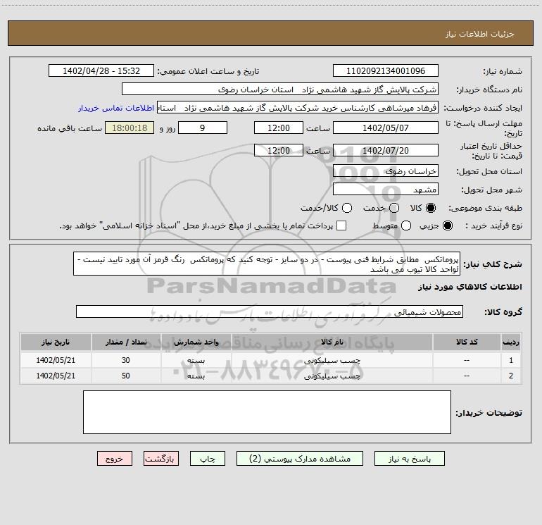
Task: Select the کالا radio button
Action: pyautogui.click(x=431, y=209)
